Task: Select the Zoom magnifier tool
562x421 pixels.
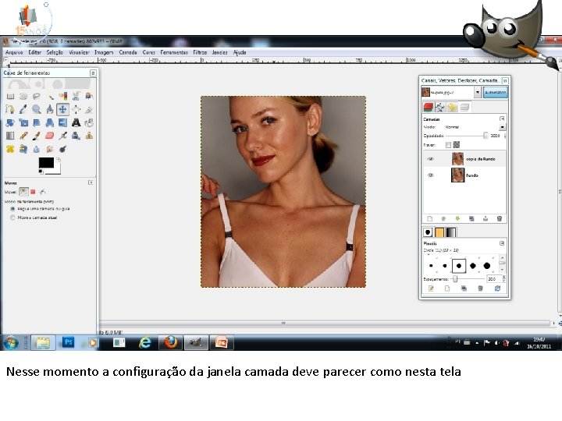Action: [x=36, y=109]
